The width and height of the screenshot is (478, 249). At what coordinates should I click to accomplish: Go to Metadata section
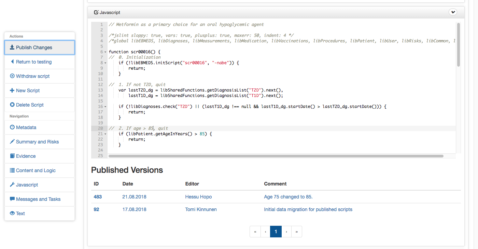click(40, 127)
